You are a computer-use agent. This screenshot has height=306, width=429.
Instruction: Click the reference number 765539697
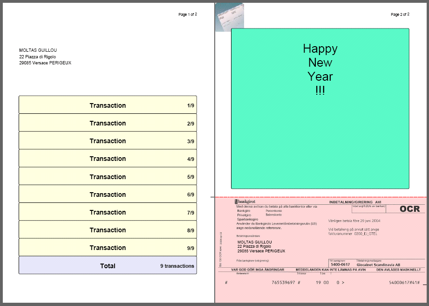tap(283, 283)
